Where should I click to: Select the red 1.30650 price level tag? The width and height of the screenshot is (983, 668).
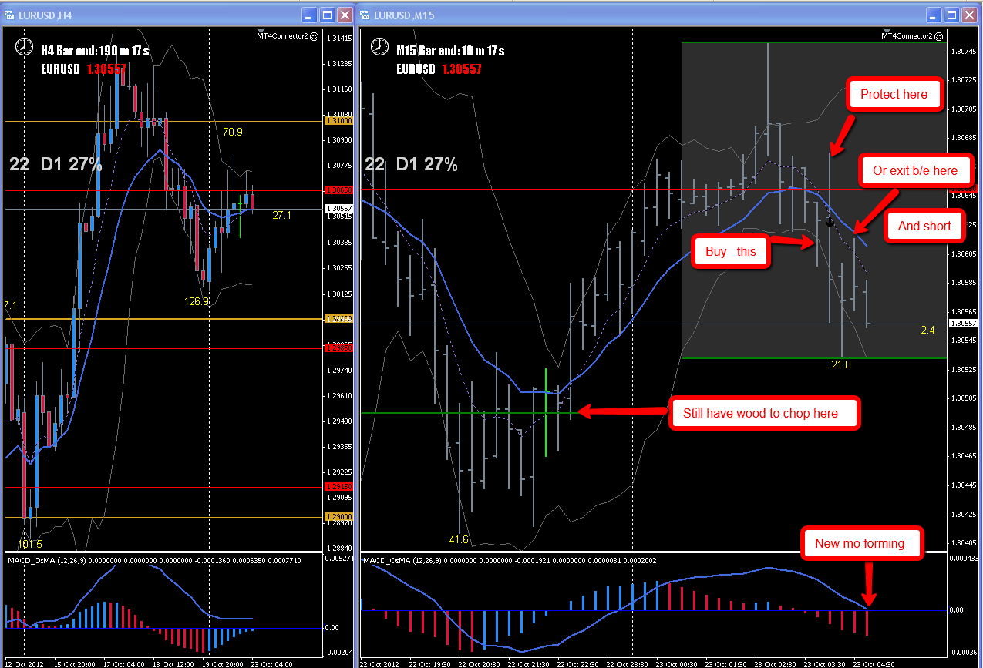tap(338, 190)
